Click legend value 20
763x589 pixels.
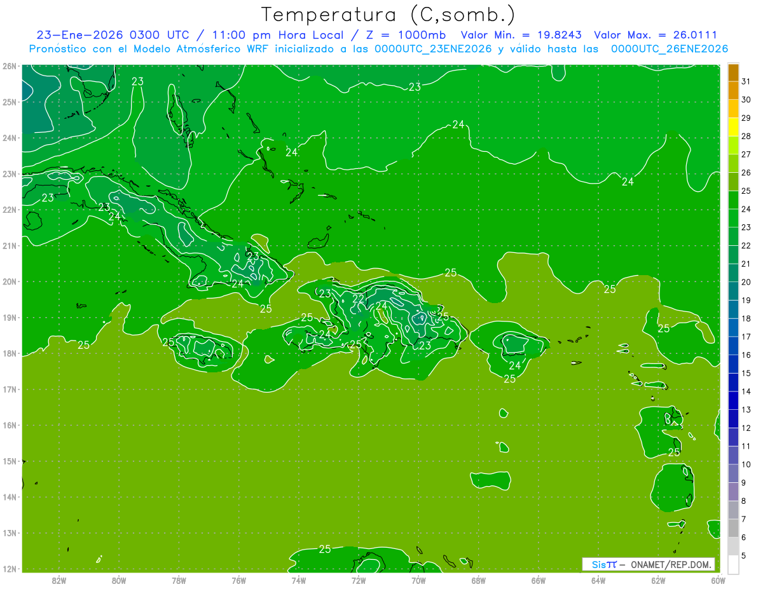(x=746, y=282)
